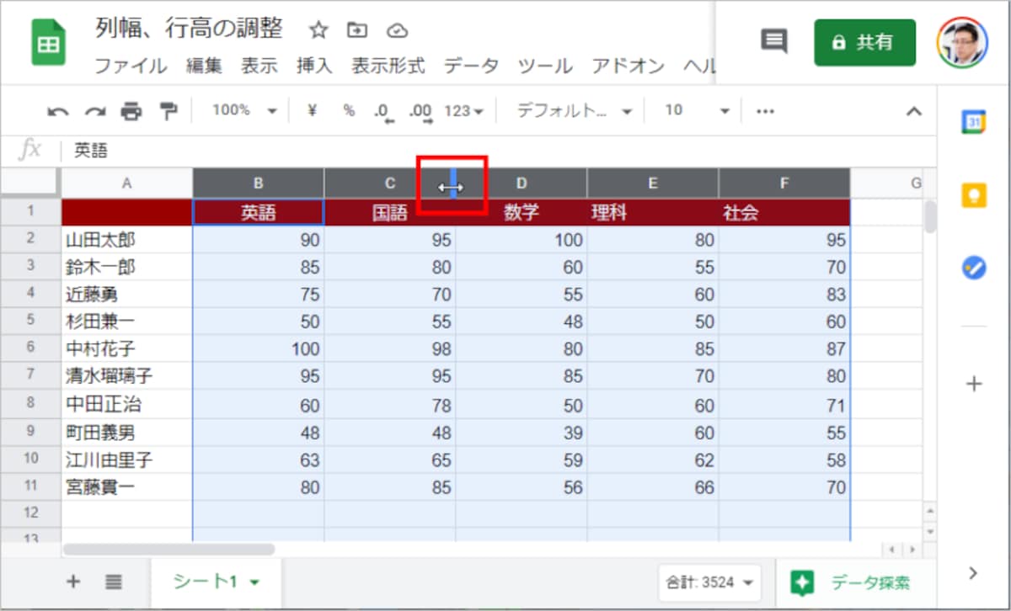Select row 6 header
The width and height of the screenshot is (1011, 611).
30,348
